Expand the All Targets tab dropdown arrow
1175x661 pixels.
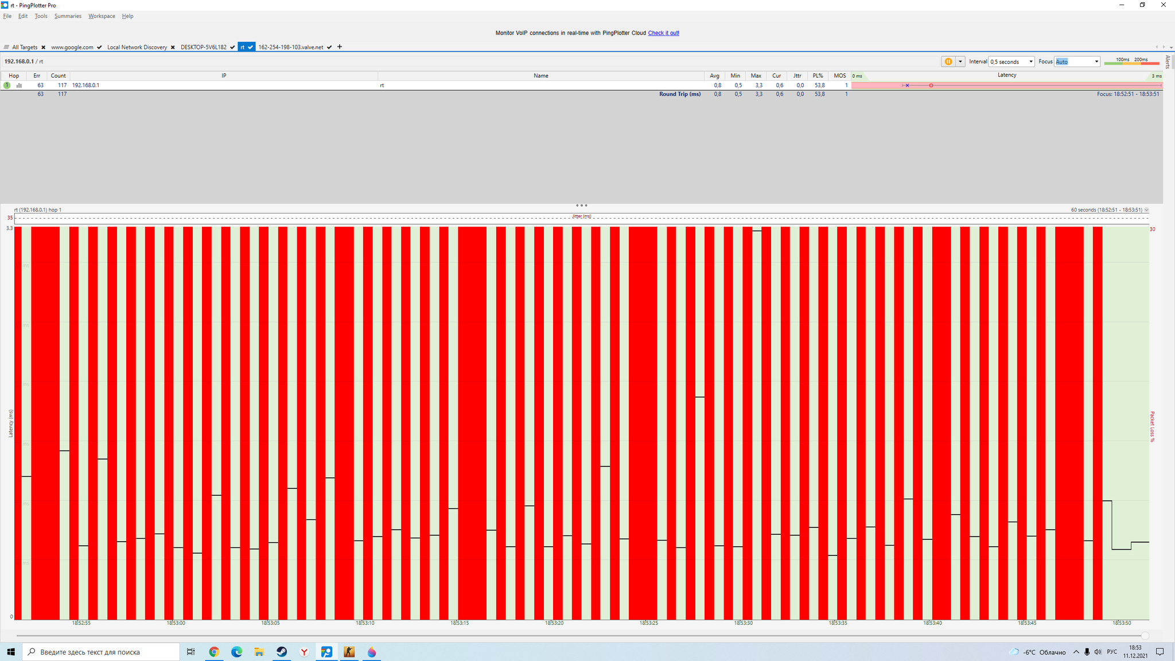click(6, 47)
